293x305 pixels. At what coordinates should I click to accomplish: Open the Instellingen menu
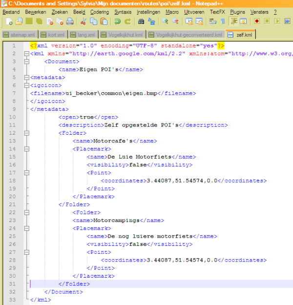click(x=148, y=12)
